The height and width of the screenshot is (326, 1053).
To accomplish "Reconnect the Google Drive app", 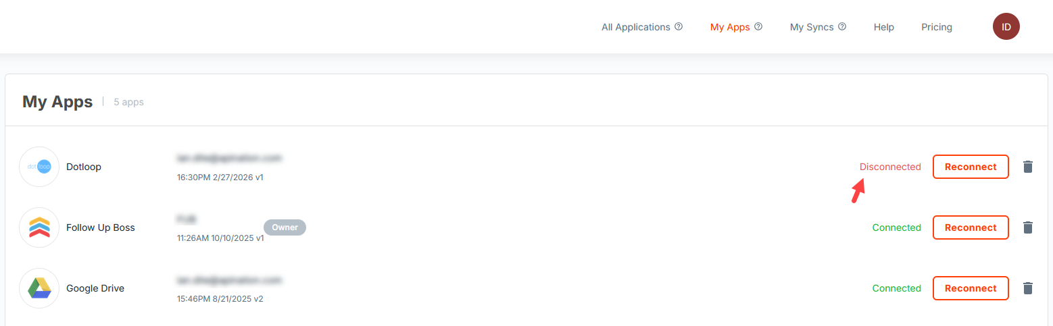I will pyautogui.click(x=971, y=288).
